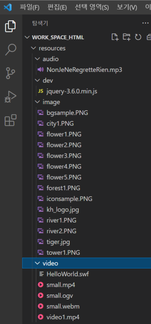This screenshot has height=324, width=151.
Task: Open the 보기(V) menu
Action: [127, 7]
